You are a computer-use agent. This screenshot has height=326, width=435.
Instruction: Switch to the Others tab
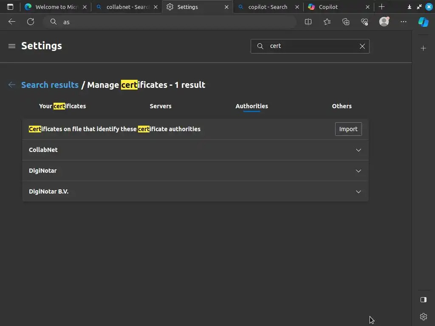click(x=342, y=106)
